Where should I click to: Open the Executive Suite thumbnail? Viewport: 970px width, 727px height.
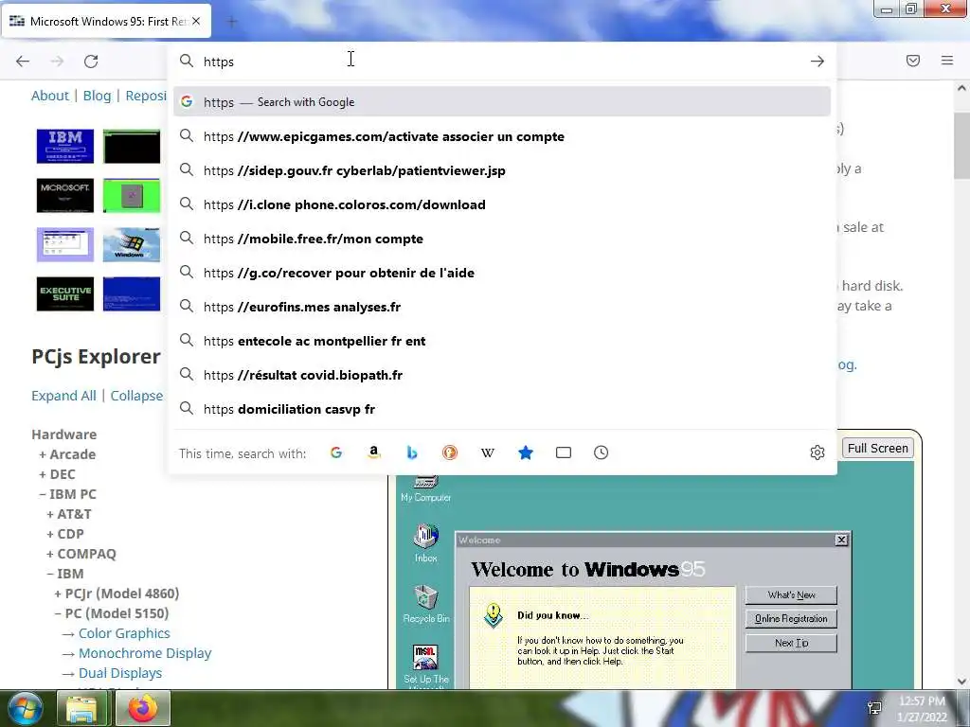click(65, 293)
